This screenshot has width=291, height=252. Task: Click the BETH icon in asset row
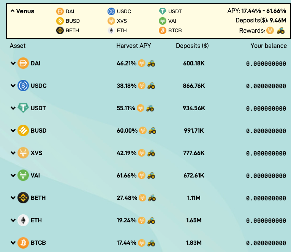tap(23, 198)
